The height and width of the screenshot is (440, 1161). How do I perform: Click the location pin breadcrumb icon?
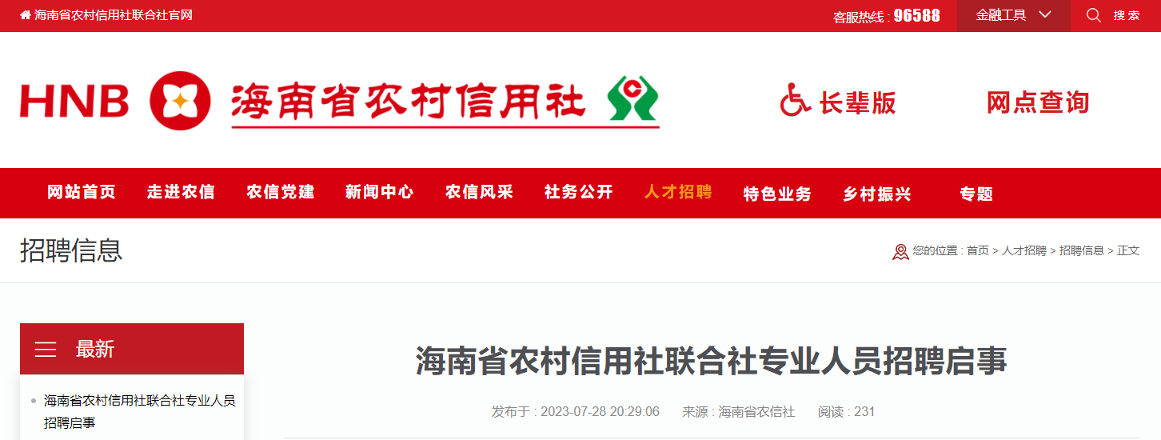click(900, 252)
